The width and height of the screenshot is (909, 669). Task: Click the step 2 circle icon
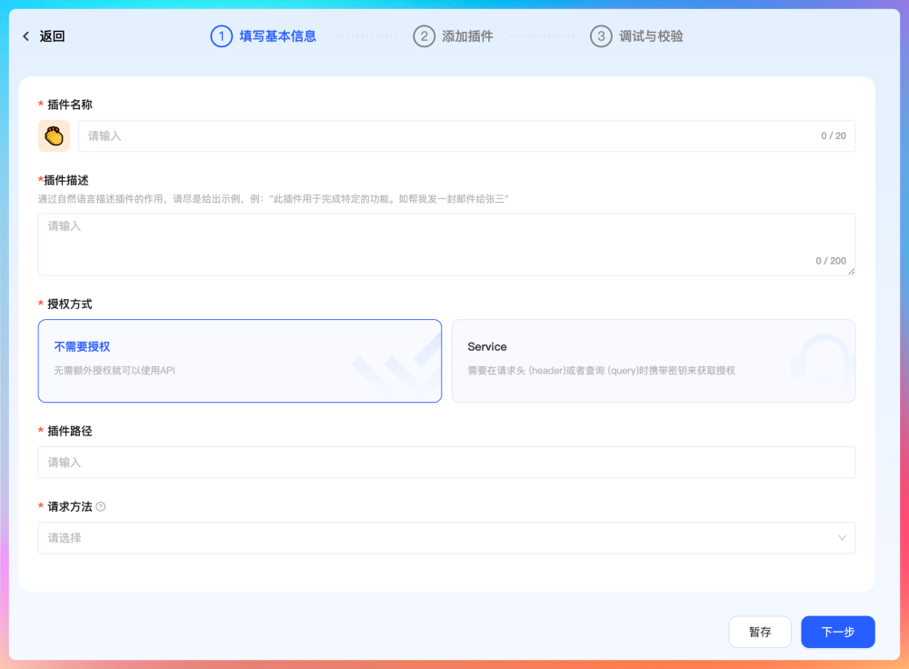click(424, 36)
